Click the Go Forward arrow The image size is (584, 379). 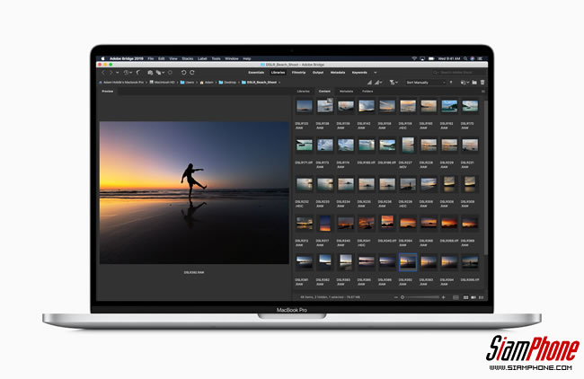[x=111, y=73]
